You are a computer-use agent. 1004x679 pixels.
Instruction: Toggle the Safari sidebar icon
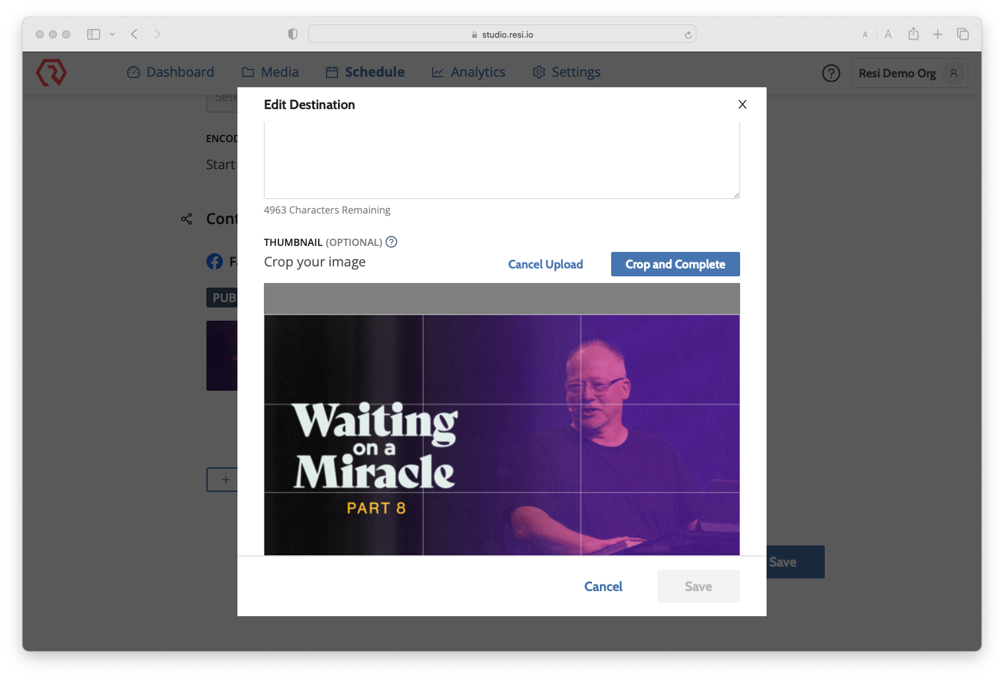(93, 34)
